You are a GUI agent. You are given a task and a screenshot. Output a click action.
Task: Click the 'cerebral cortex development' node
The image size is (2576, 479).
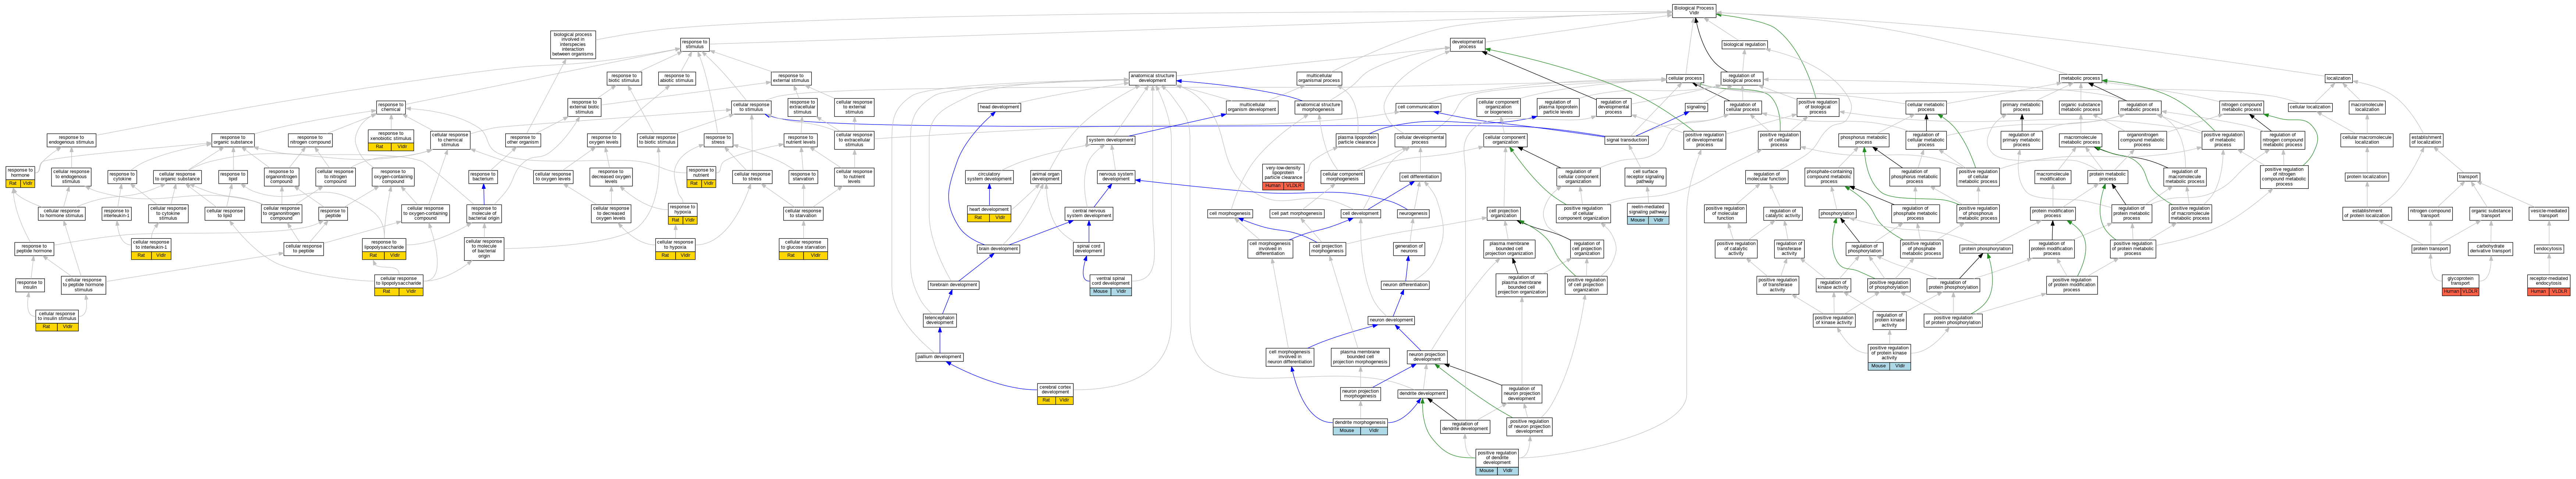(x=1055, y=394)
